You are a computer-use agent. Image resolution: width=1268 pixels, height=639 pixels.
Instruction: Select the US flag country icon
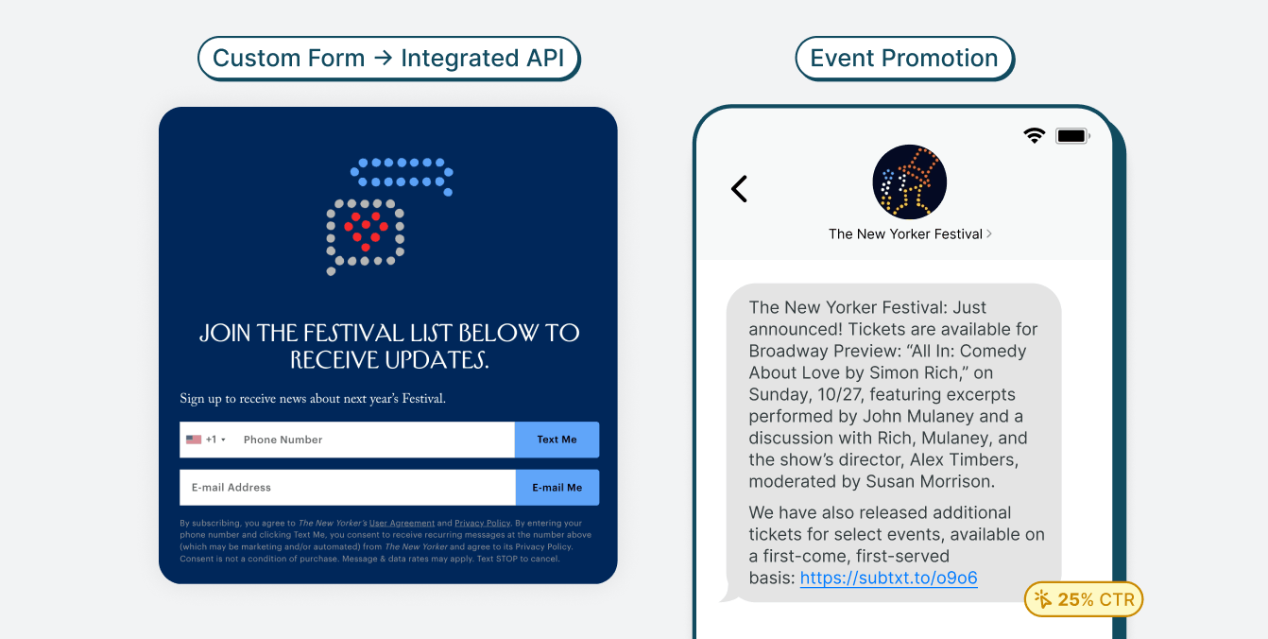pos(192,439)
